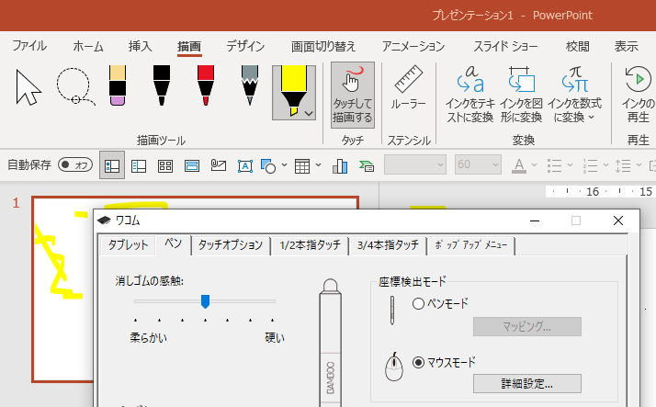Screen dimensions: 656x407
Task: Click the reading view blue layout icon
Action: pos(192,166)
